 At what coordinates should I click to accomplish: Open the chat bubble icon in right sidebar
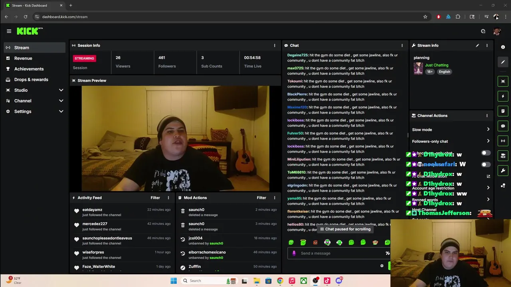click(x=503, y=126)
